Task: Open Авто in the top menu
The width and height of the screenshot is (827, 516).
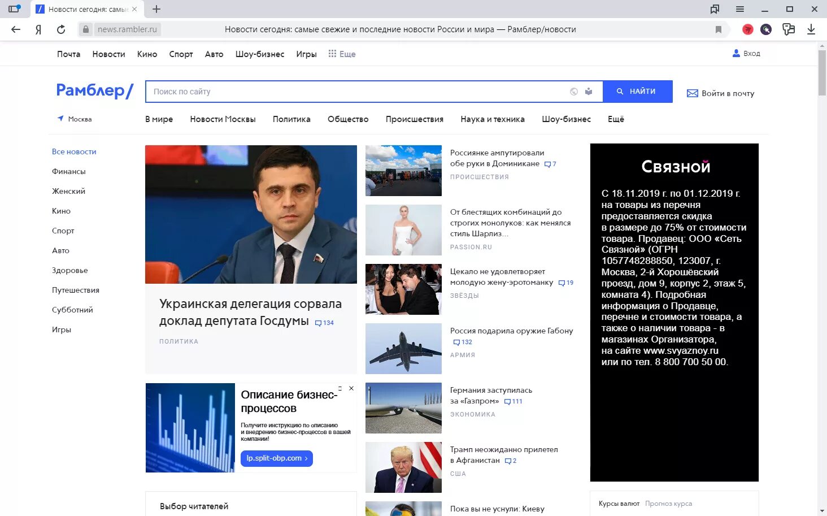Action: coord(214,54)
